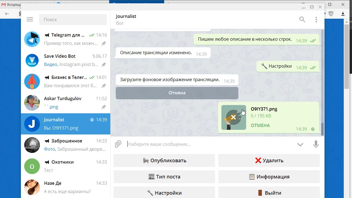Open the three-dot chat options menu
The height and width of the screenshot is (198, 352).
pyautogui.click(x=316, y=20)
